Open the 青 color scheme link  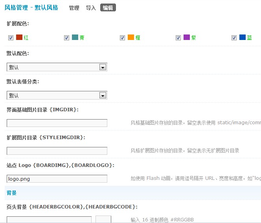(x=82, y=38)
